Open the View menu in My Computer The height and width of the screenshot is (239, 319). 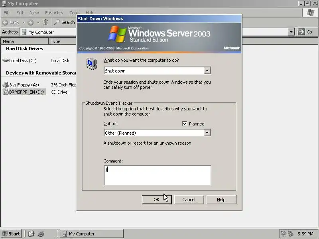click(x=34, y=13)
